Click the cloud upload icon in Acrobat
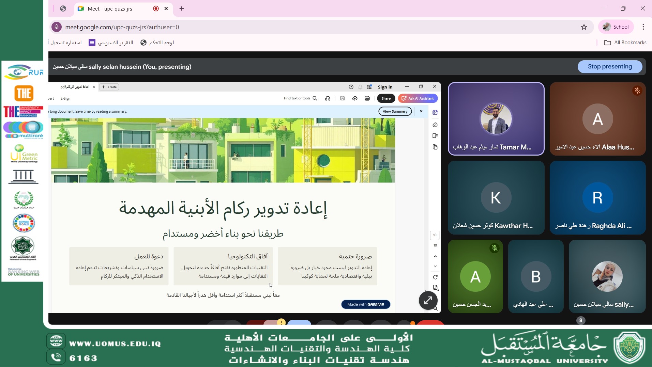Viewport: 652px width, 367px height. click(x=355, y=98)
